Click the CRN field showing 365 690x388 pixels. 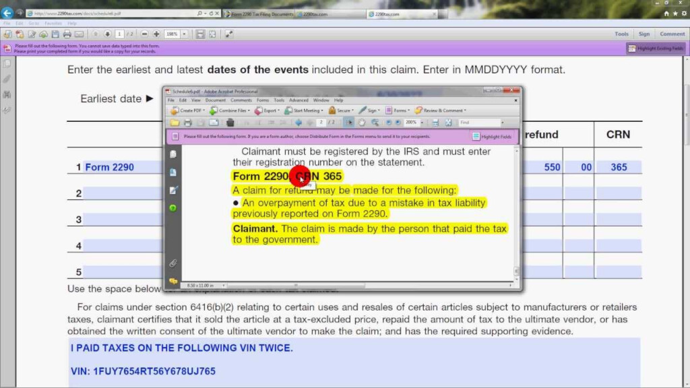click(618, 167)
